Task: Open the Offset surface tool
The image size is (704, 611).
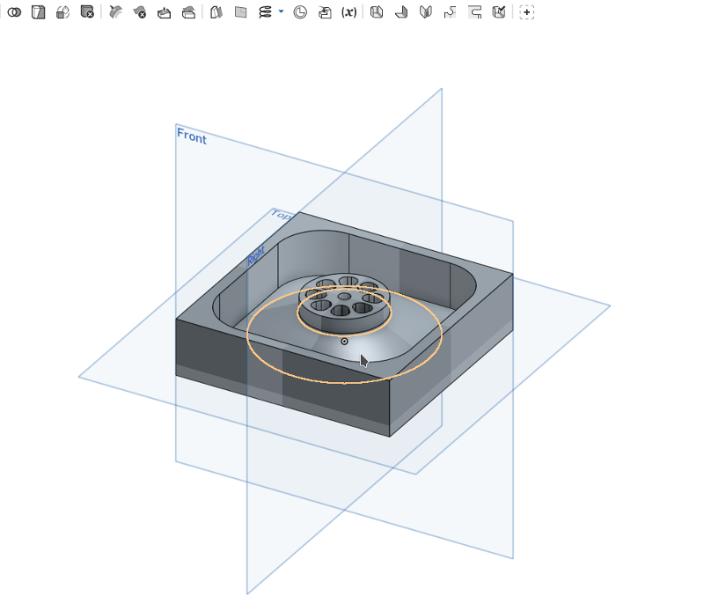Action: coord(216,12)
